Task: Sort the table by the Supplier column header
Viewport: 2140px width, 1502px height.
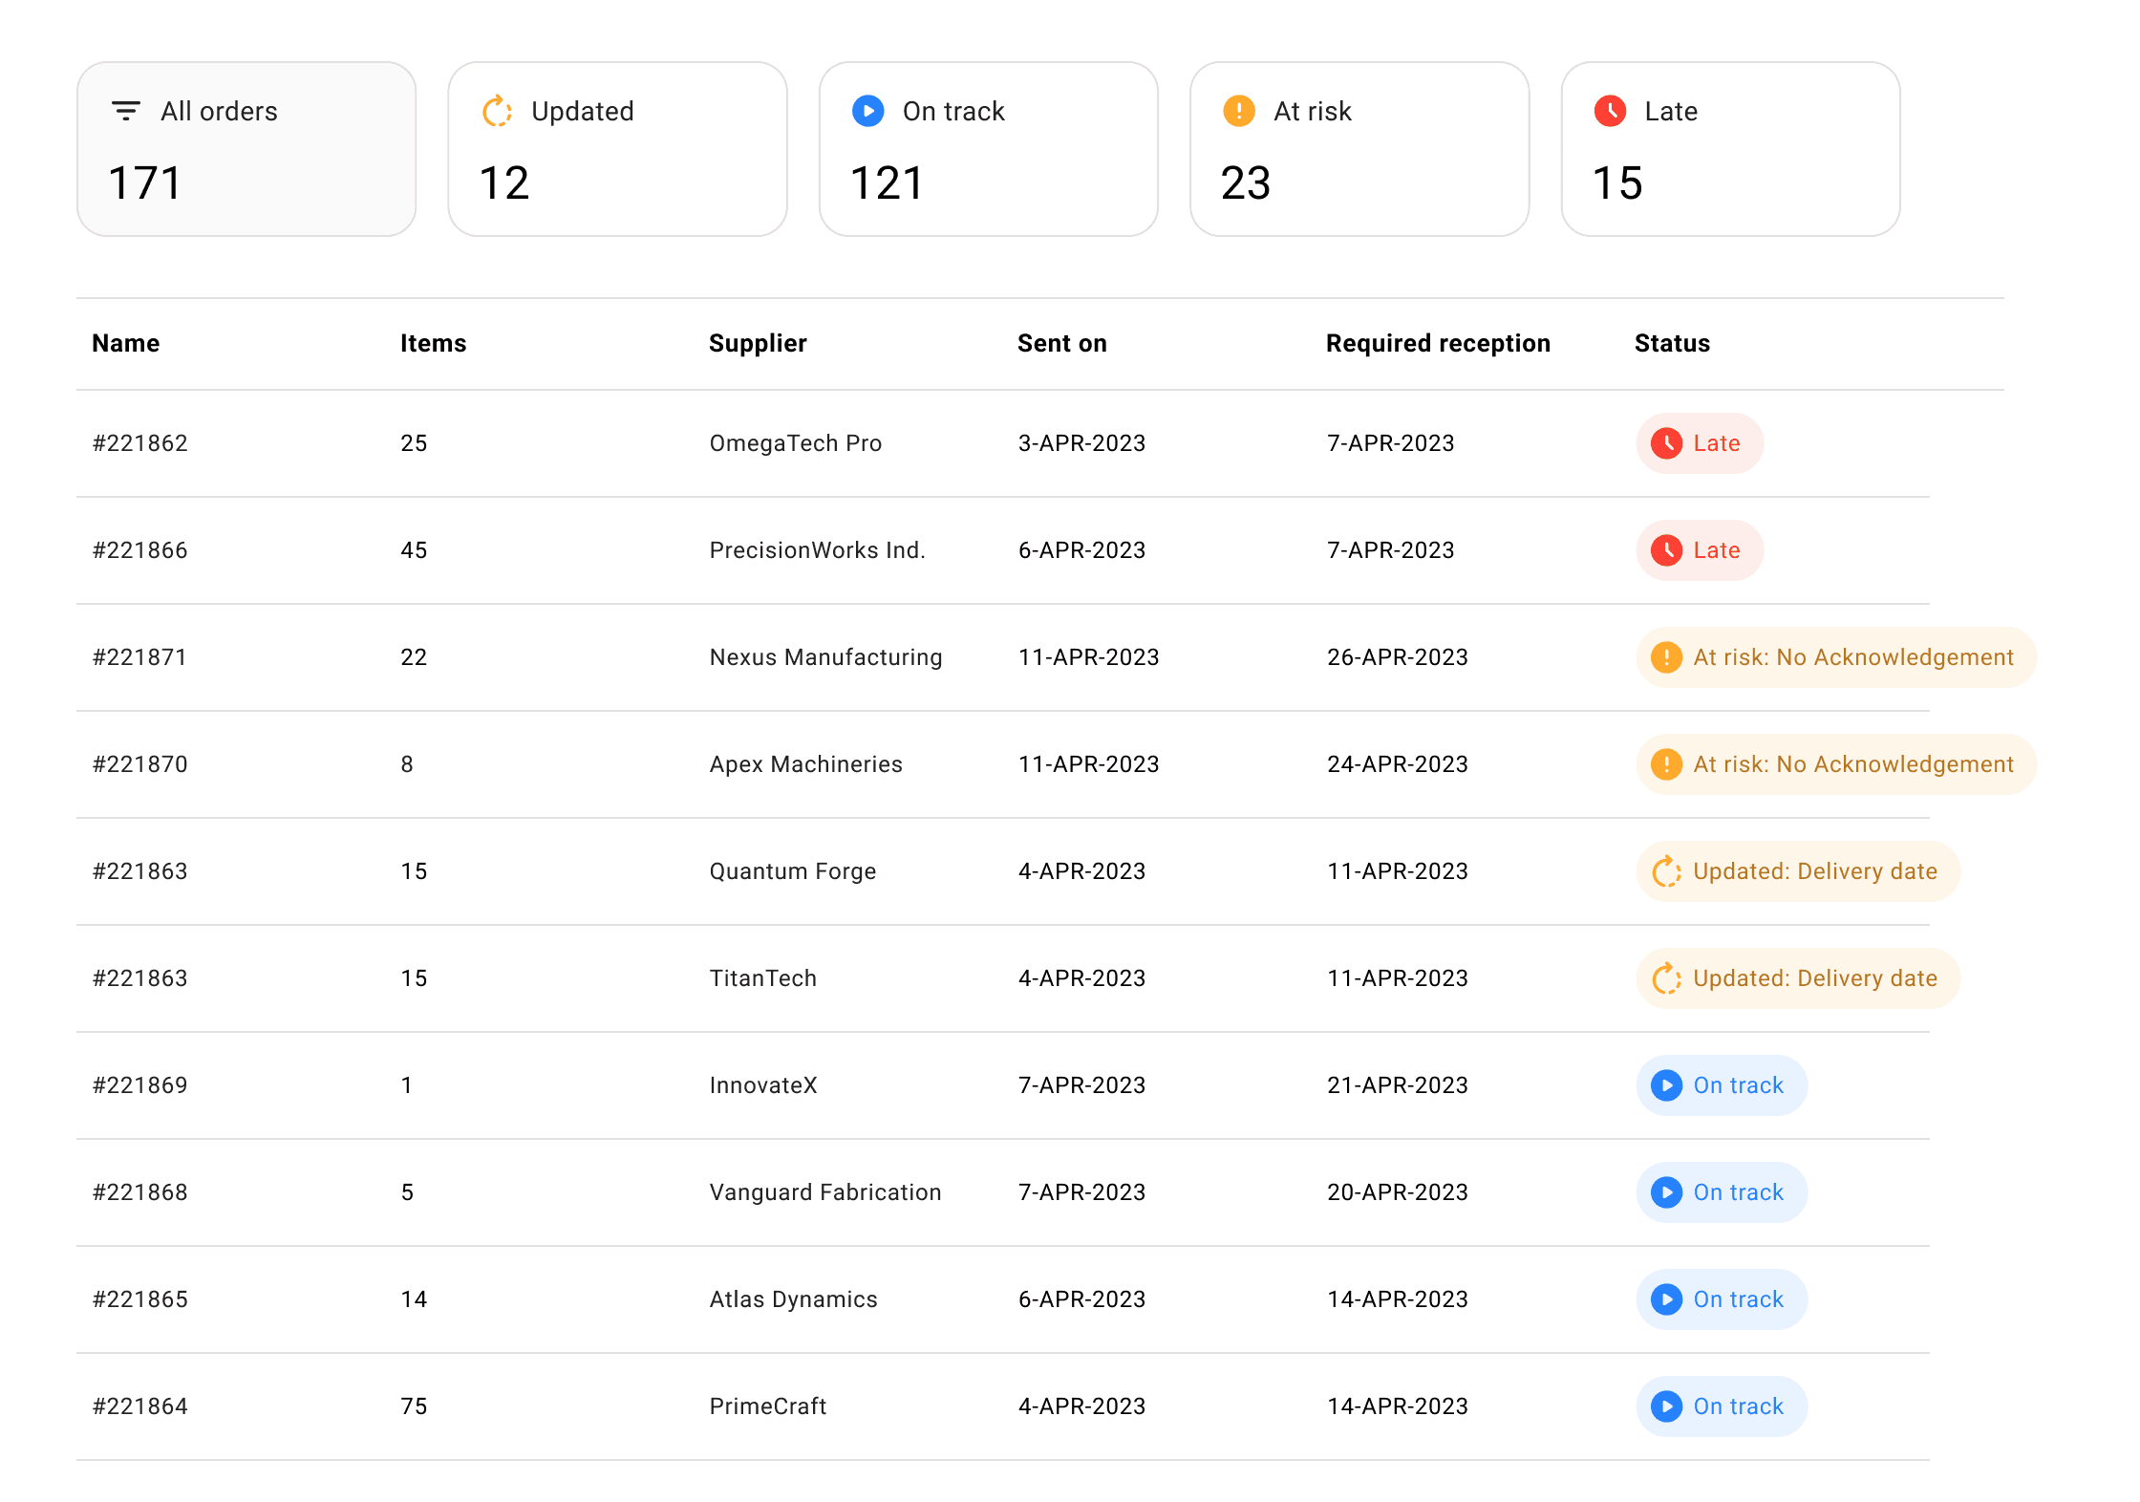Action: tap(757, 343)
